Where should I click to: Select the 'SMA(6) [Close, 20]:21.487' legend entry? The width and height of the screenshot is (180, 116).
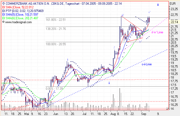tap(22, 18)
